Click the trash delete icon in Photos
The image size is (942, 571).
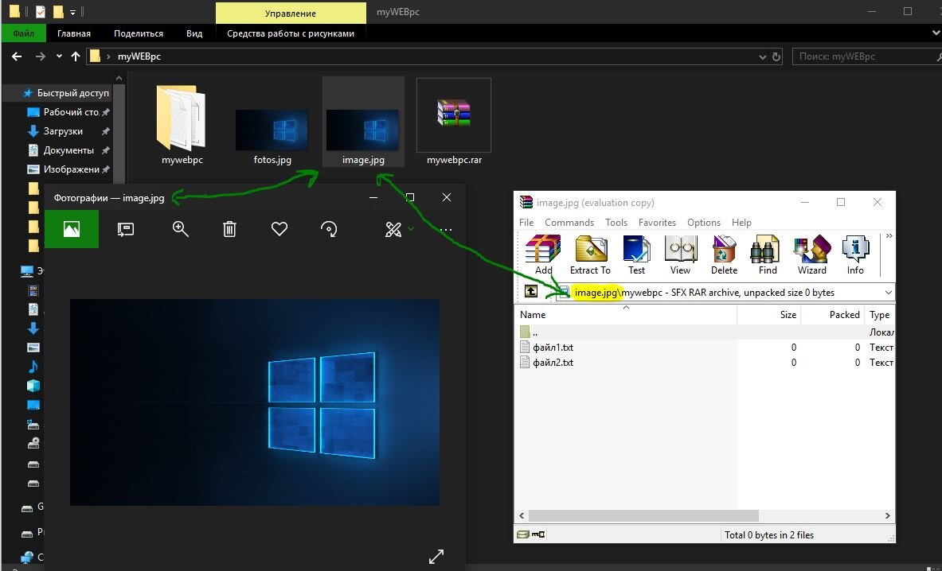point(229,229)
